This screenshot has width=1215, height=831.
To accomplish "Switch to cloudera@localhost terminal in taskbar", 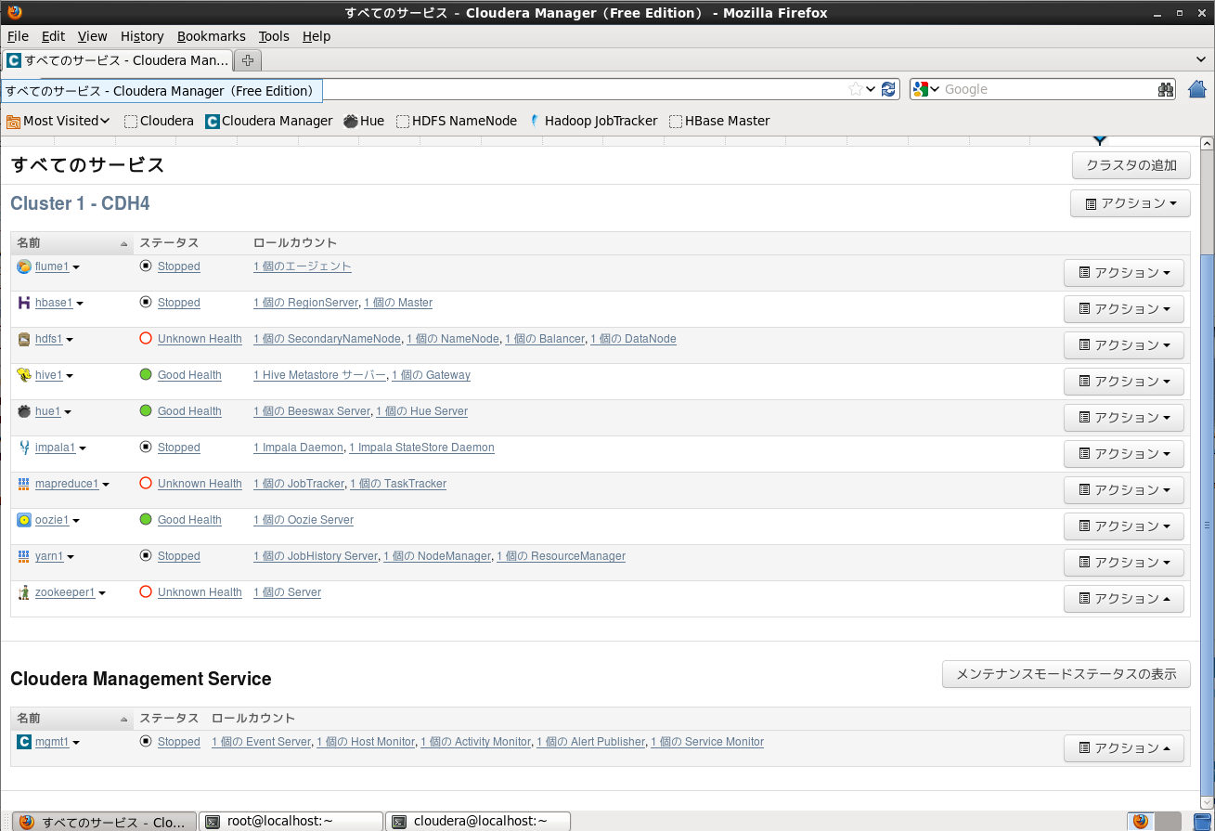I will (478, 821).
